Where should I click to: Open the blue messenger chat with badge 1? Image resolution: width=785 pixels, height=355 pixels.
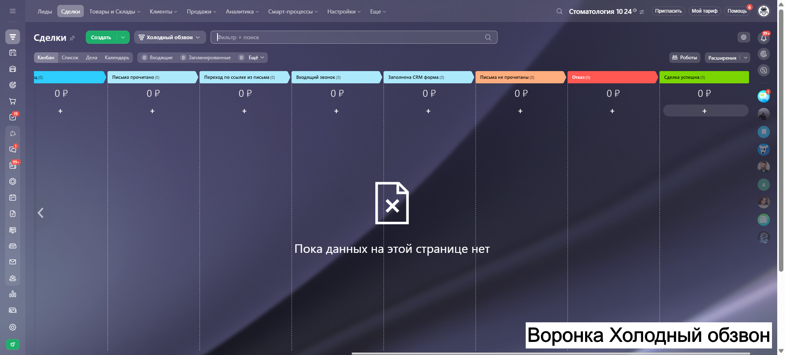pos(764,96)
